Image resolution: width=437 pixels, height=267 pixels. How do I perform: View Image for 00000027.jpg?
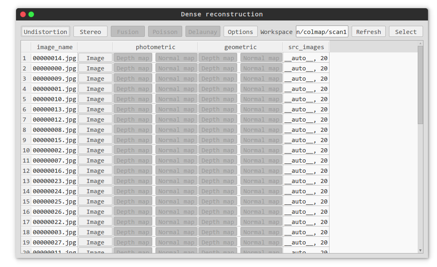[x=95, y=242]
